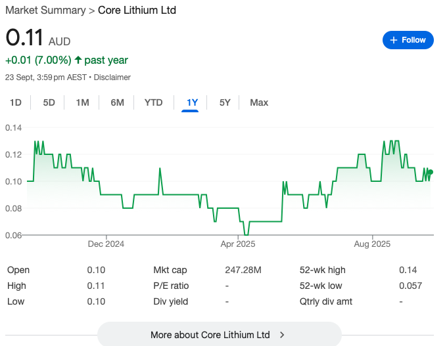Switch to the 5Y chart view
This screenshot has height=346, width=447.
click(225, 102)
